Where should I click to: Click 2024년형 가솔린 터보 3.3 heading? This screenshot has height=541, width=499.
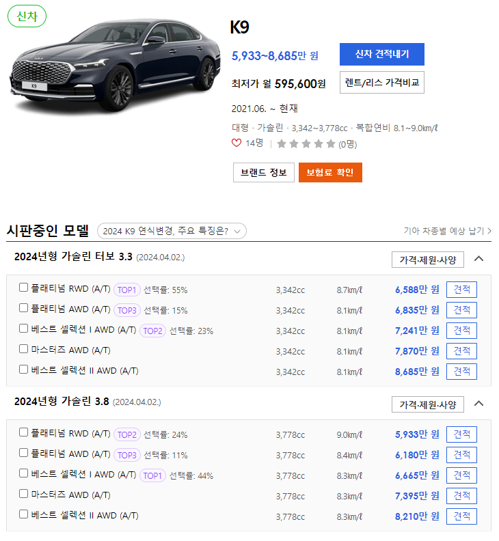[x=73, y=257]
